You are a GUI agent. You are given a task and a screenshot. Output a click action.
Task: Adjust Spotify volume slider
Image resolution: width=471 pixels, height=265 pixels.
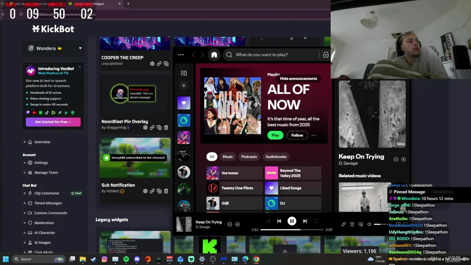tap(383, 224)
